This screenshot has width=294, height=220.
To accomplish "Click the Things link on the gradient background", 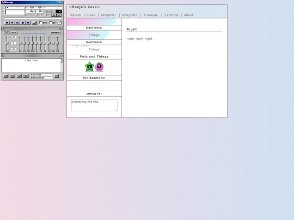I will [94, 35].
